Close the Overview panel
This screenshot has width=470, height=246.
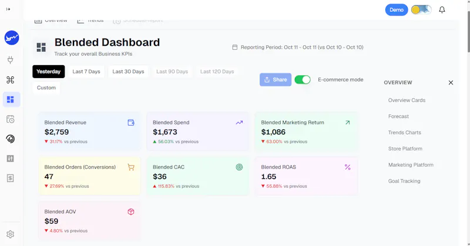[451, 82]
